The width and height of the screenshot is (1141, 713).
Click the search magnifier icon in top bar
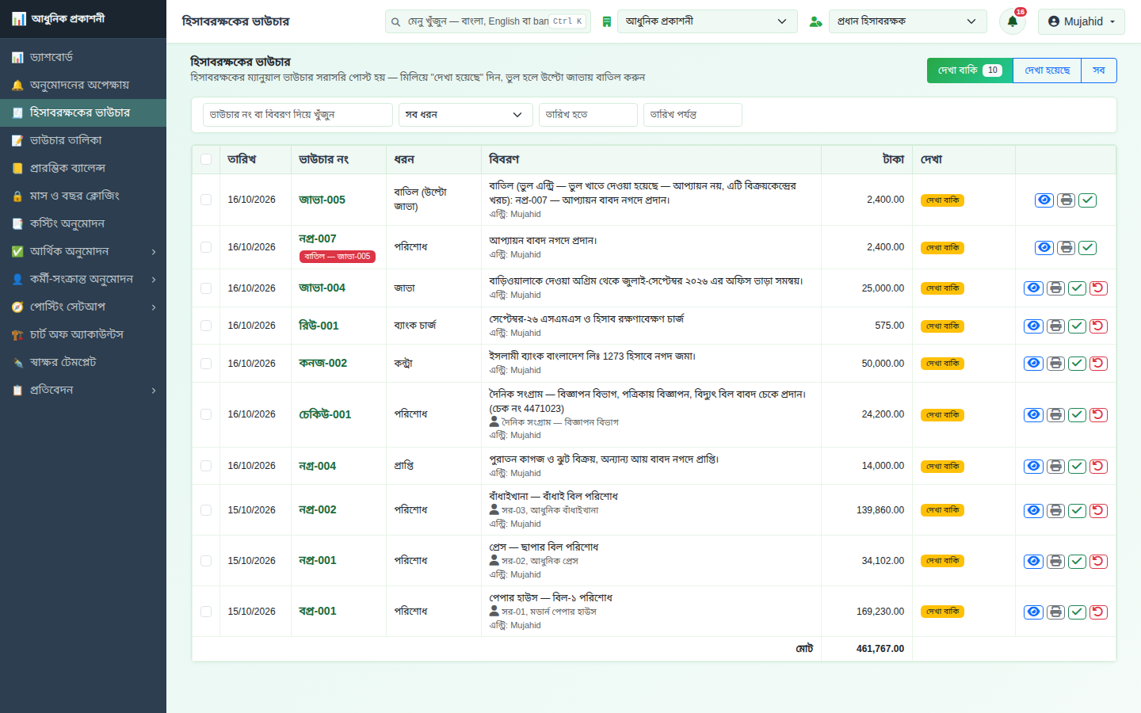click(x=395, y=21)
